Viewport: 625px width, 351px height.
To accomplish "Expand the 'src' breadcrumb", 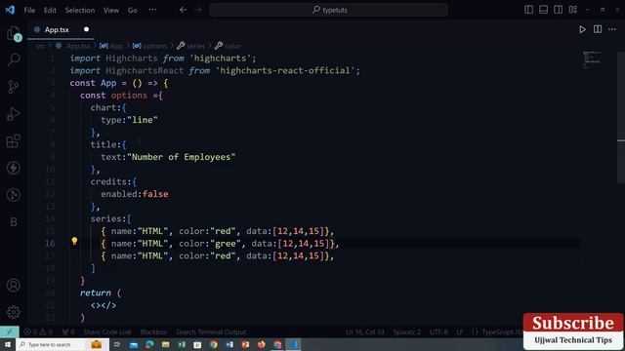I will [x=40, y=46].
